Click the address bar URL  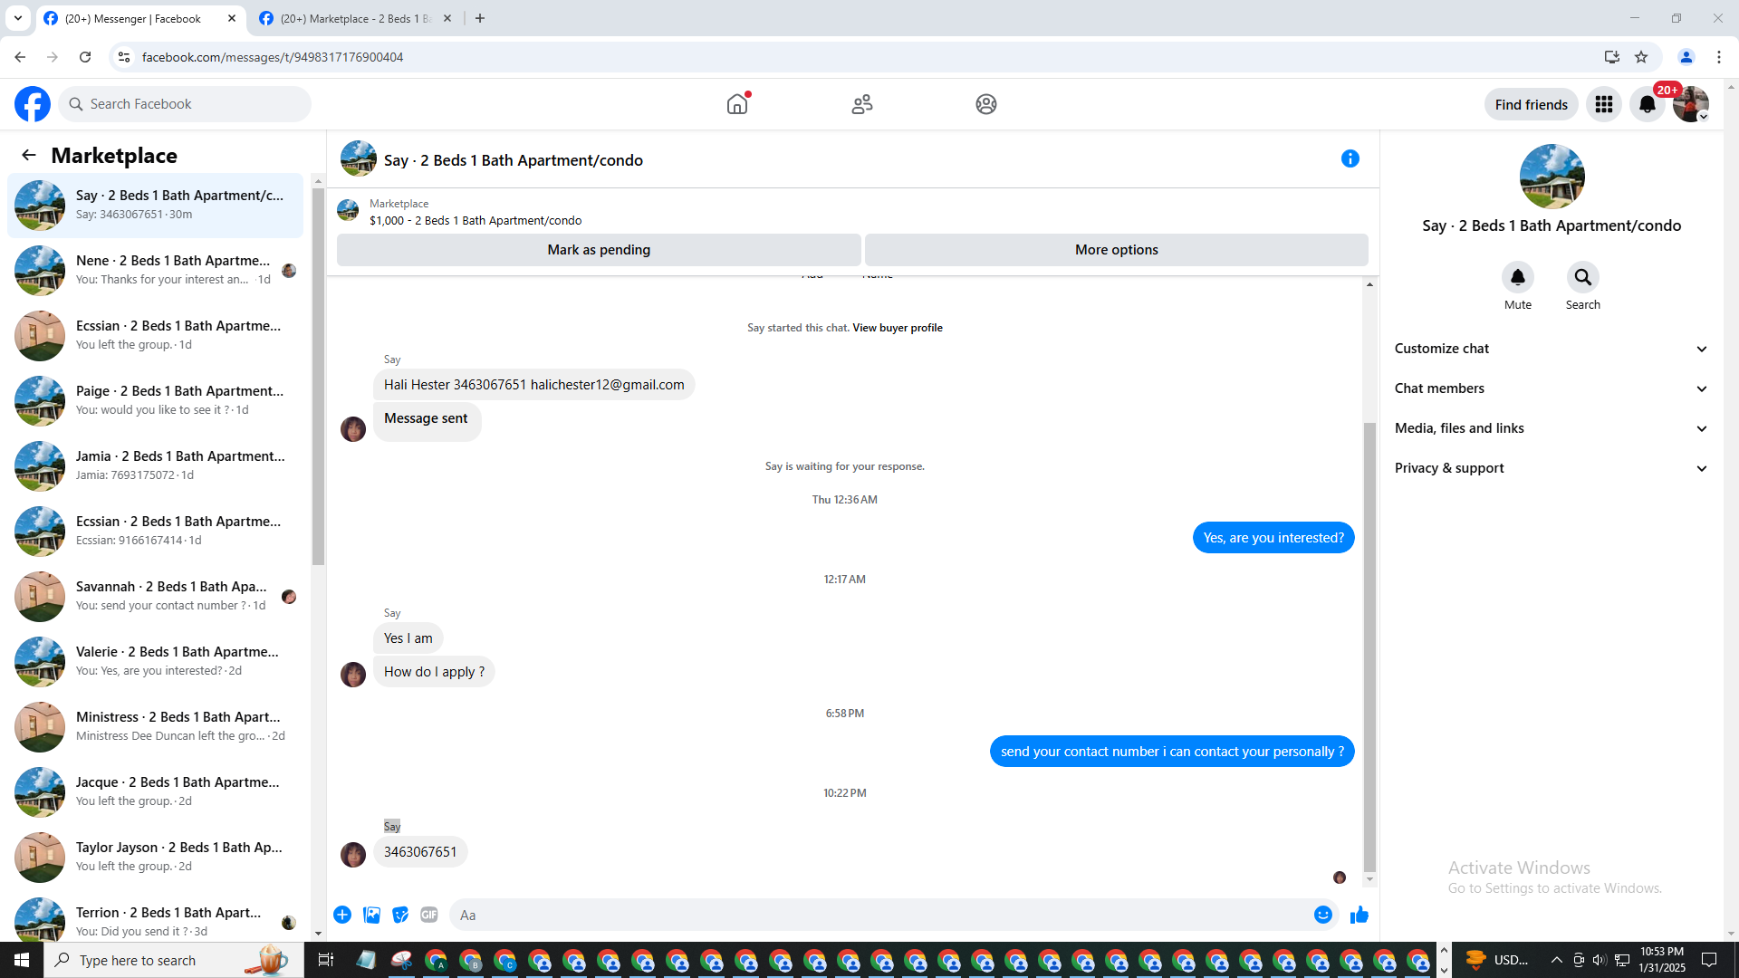tap(273, 57)
